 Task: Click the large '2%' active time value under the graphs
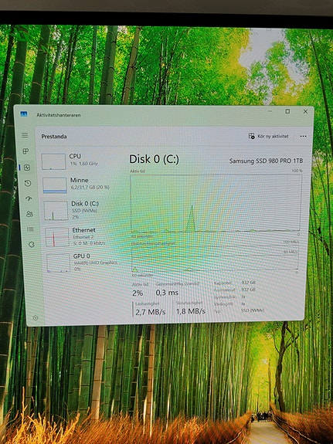tap(138, 293)
